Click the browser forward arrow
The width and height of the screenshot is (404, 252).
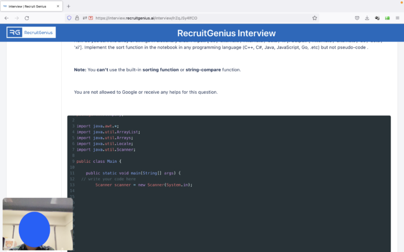point(17,18)
